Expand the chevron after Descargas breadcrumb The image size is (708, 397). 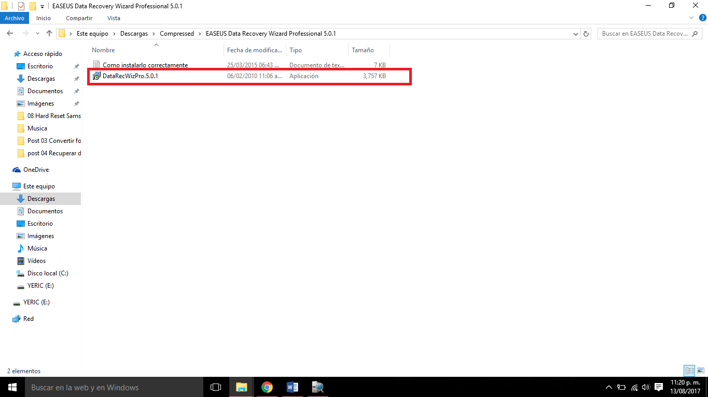click(154, 34)
